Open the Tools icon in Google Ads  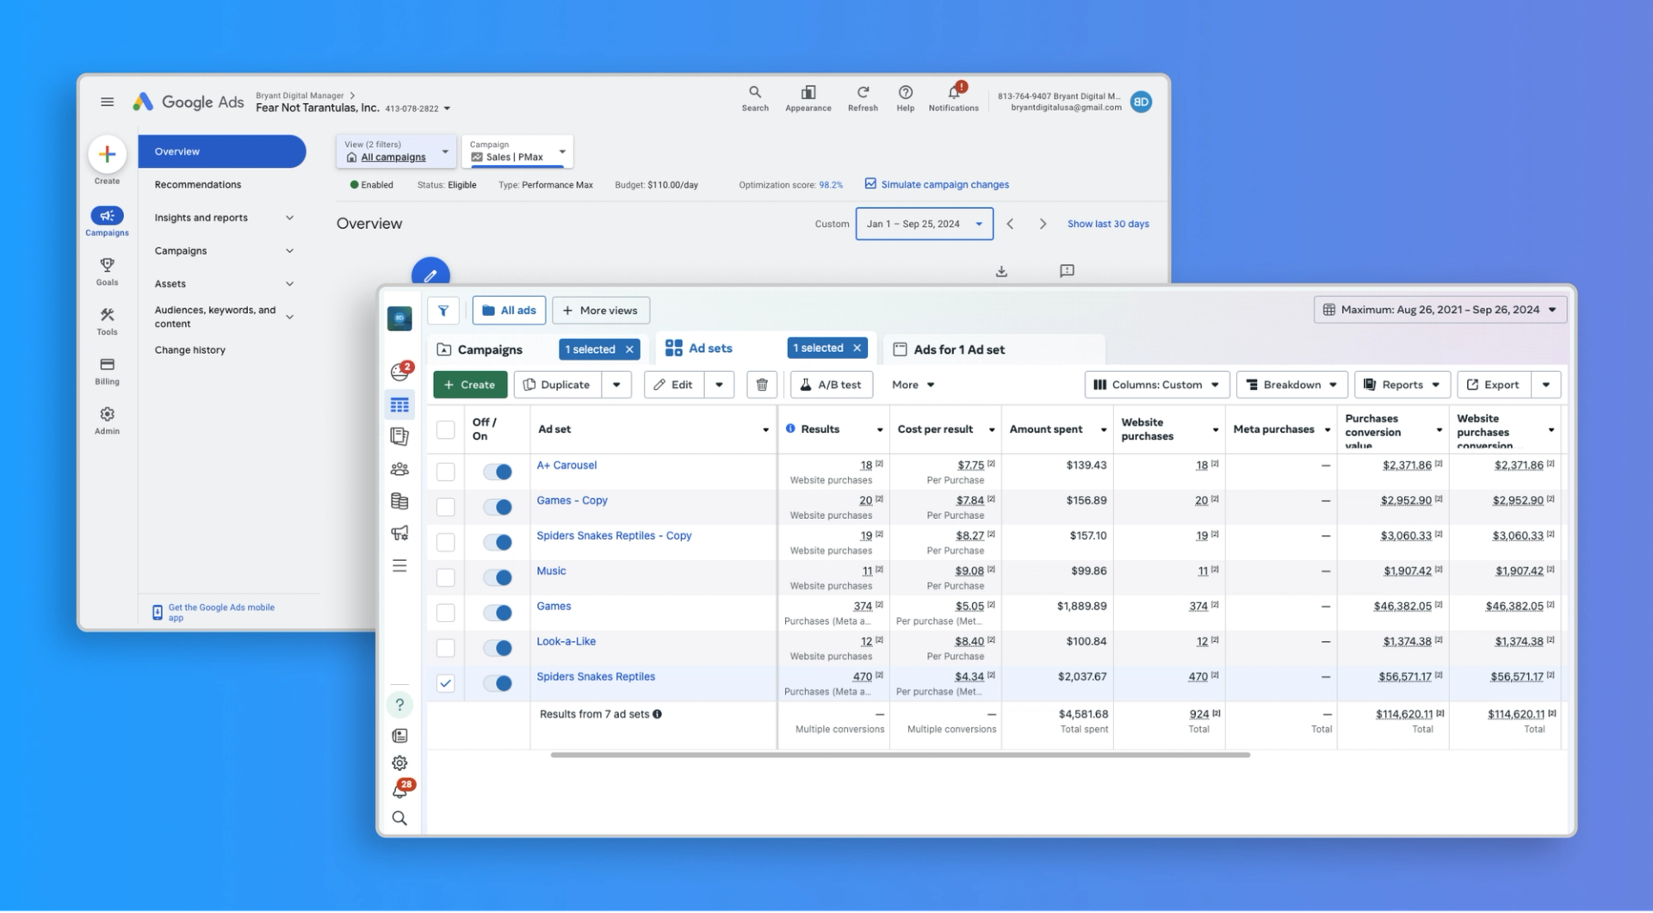pyautogui.click(x=107, y=320)
